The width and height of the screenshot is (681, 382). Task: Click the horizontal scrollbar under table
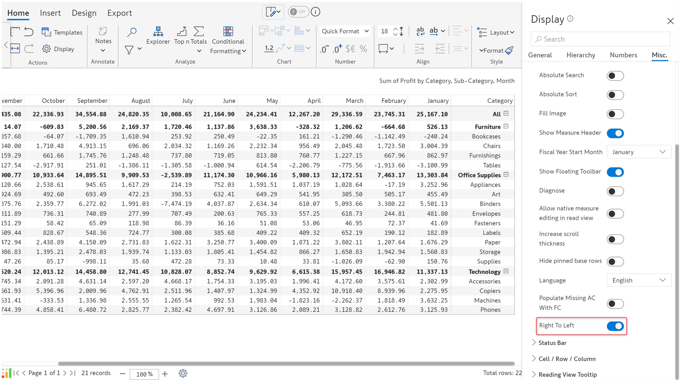coord(286,363)
